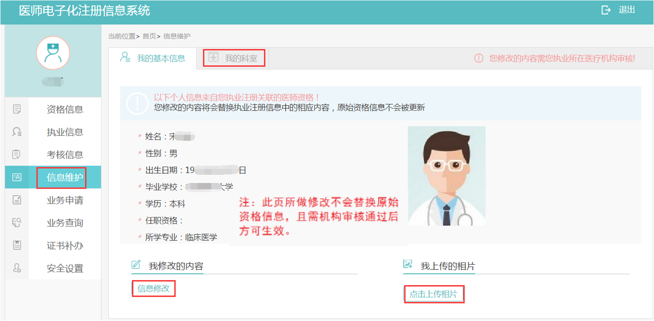
Task: Click 退出 to log out
Action: click(x=627, y=10)
